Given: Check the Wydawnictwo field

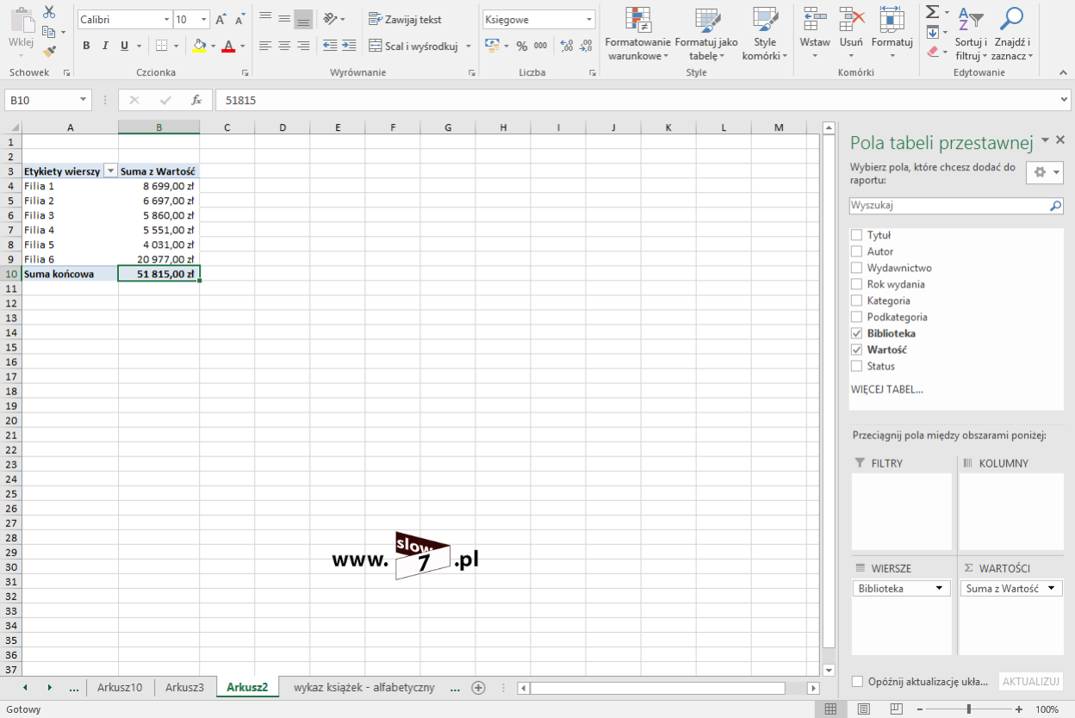Looking at the screenshot, I should (x=856, y=268).
